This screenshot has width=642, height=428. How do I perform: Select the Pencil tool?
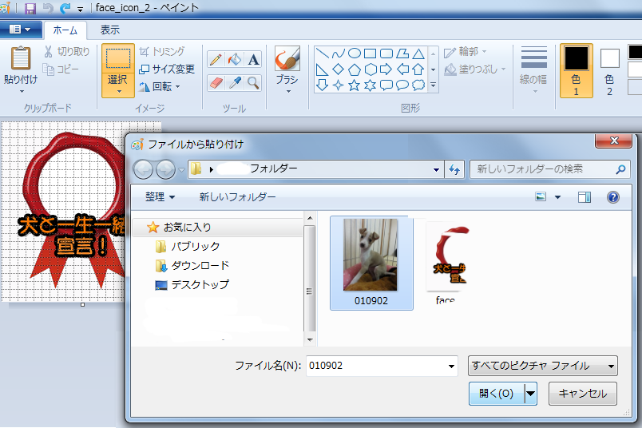[x=216, y=59]
